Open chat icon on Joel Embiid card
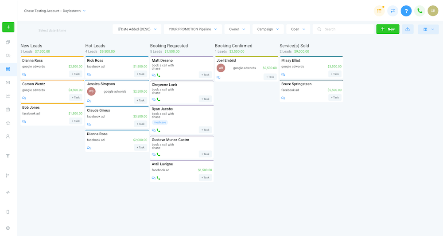 (x=218, y=77)
